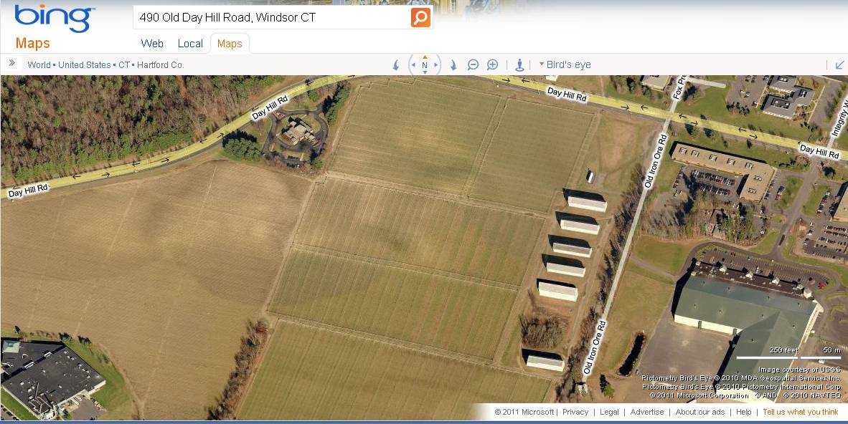Pan the map west with the compass left arrow

[x=413, y=64]
